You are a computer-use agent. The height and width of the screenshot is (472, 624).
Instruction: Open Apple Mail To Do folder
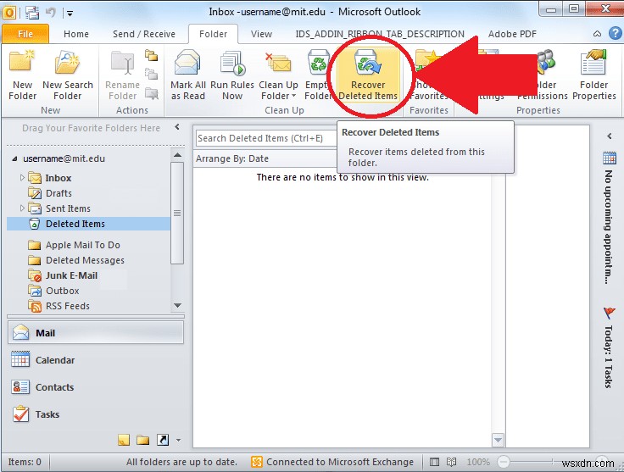82,245
